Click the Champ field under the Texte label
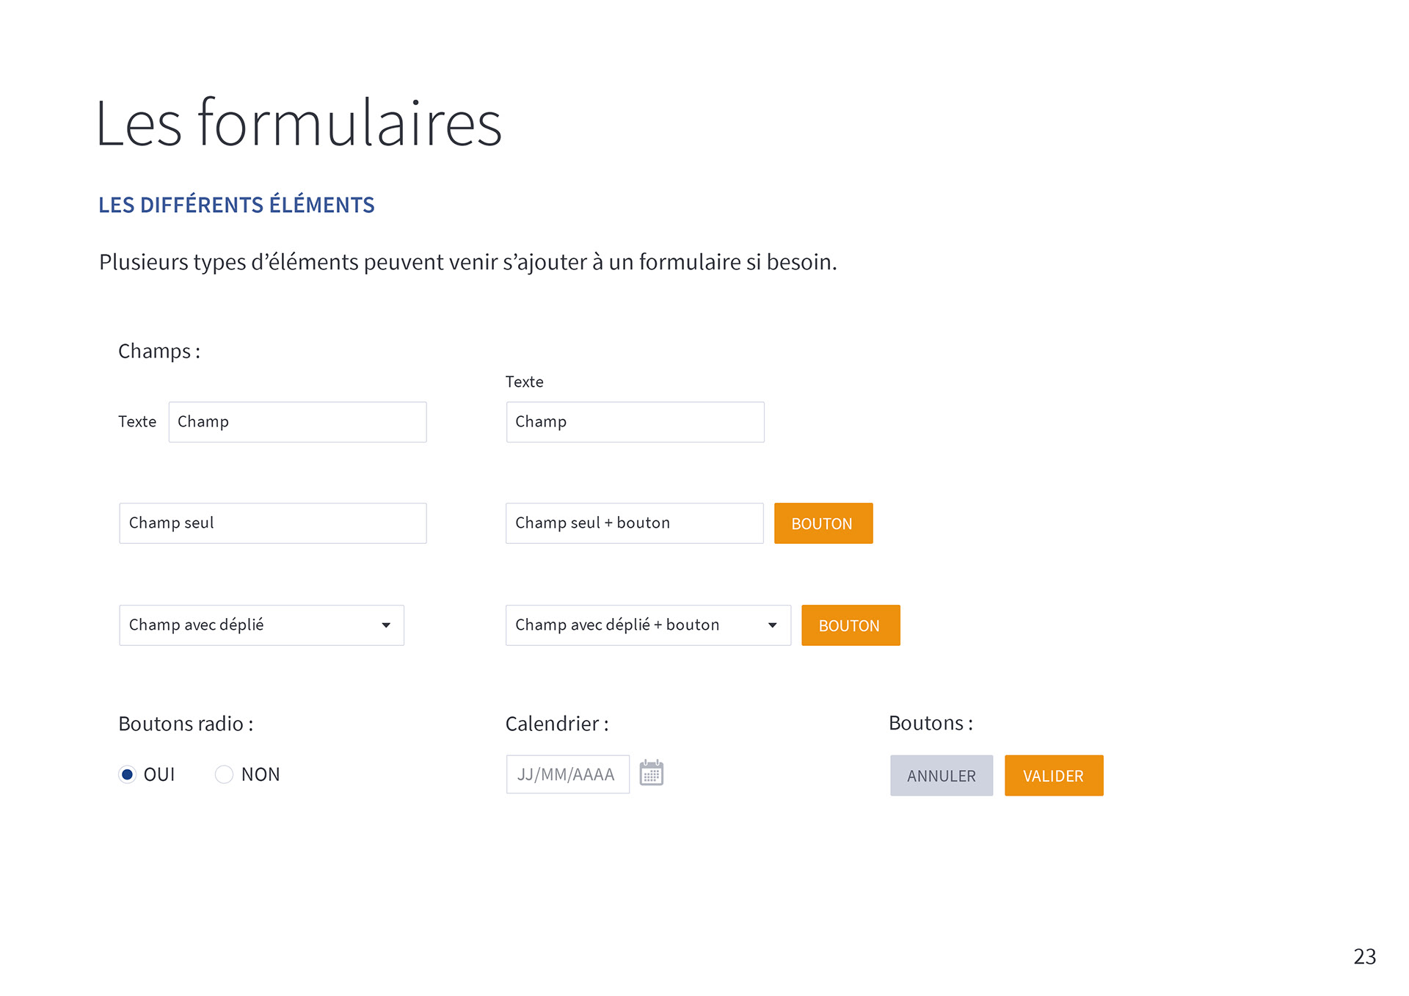The height and width of the screenshot is (996, 1409). pyautogui.click(x=635, y=422)
